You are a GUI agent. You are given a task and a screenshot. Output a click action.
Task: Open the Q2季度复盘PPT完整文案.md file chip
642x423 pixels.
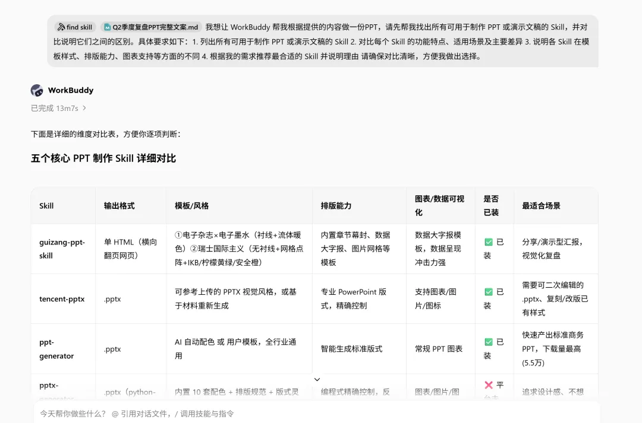coord(151,27)
